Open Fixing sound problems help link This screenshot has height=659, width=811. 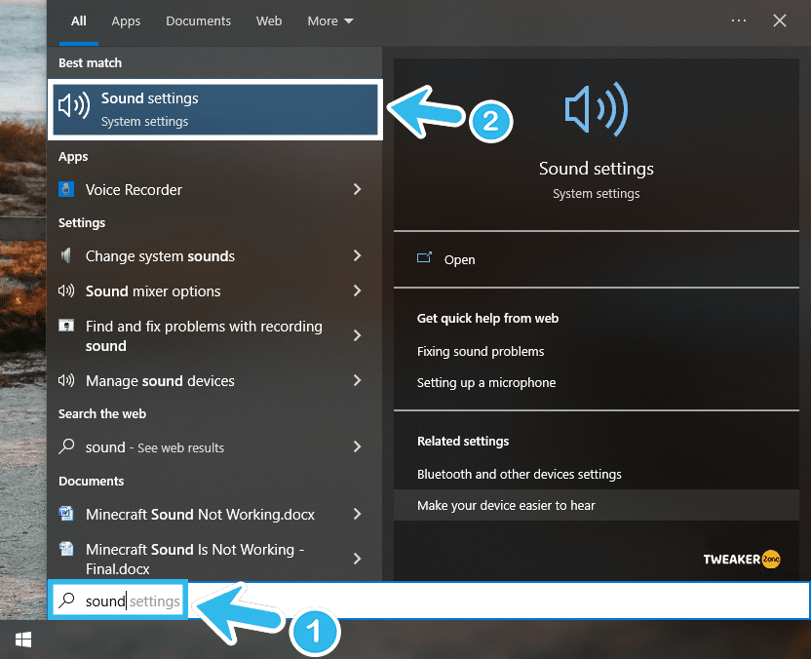pos(481,351)
